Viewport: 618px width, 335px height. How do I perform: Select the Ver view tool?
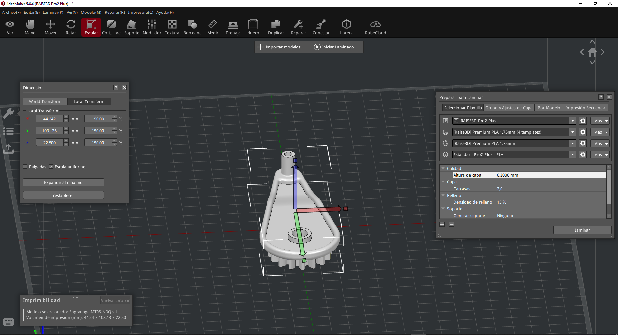coord(10,27)
